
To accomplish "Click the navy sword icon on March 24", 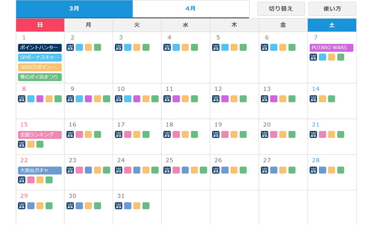I will tap(119, 170).
